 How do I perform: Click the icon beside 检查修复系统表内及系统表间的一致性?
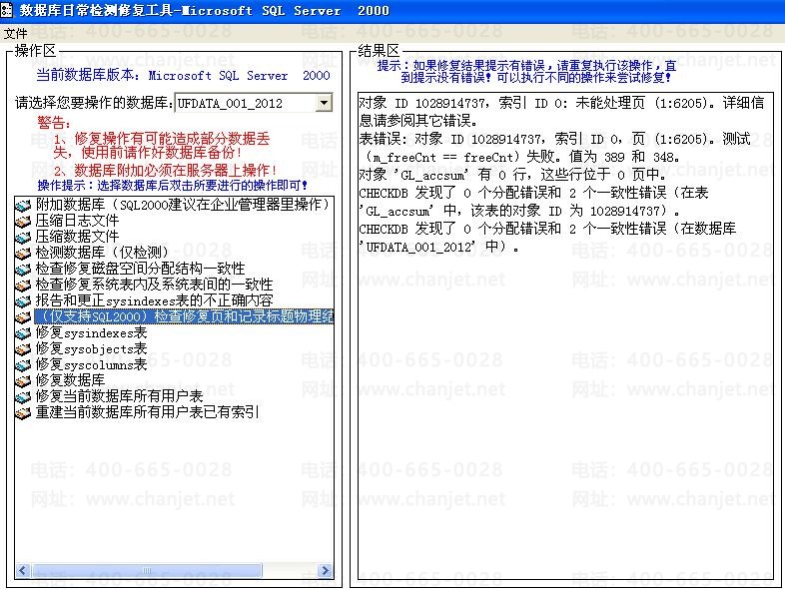(x=23, y=286)
